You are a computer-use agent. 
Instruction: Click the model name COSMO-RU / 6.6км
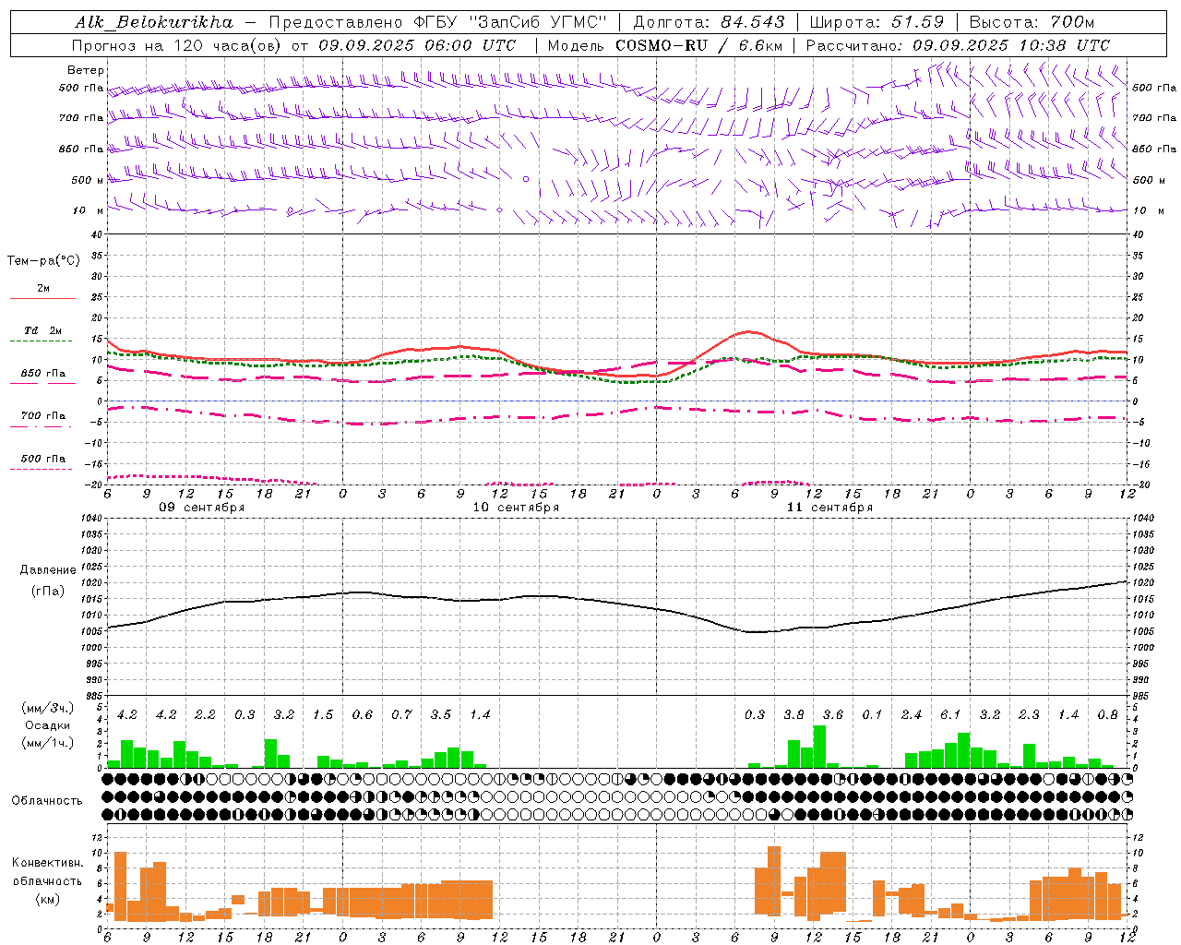(699, 45)
